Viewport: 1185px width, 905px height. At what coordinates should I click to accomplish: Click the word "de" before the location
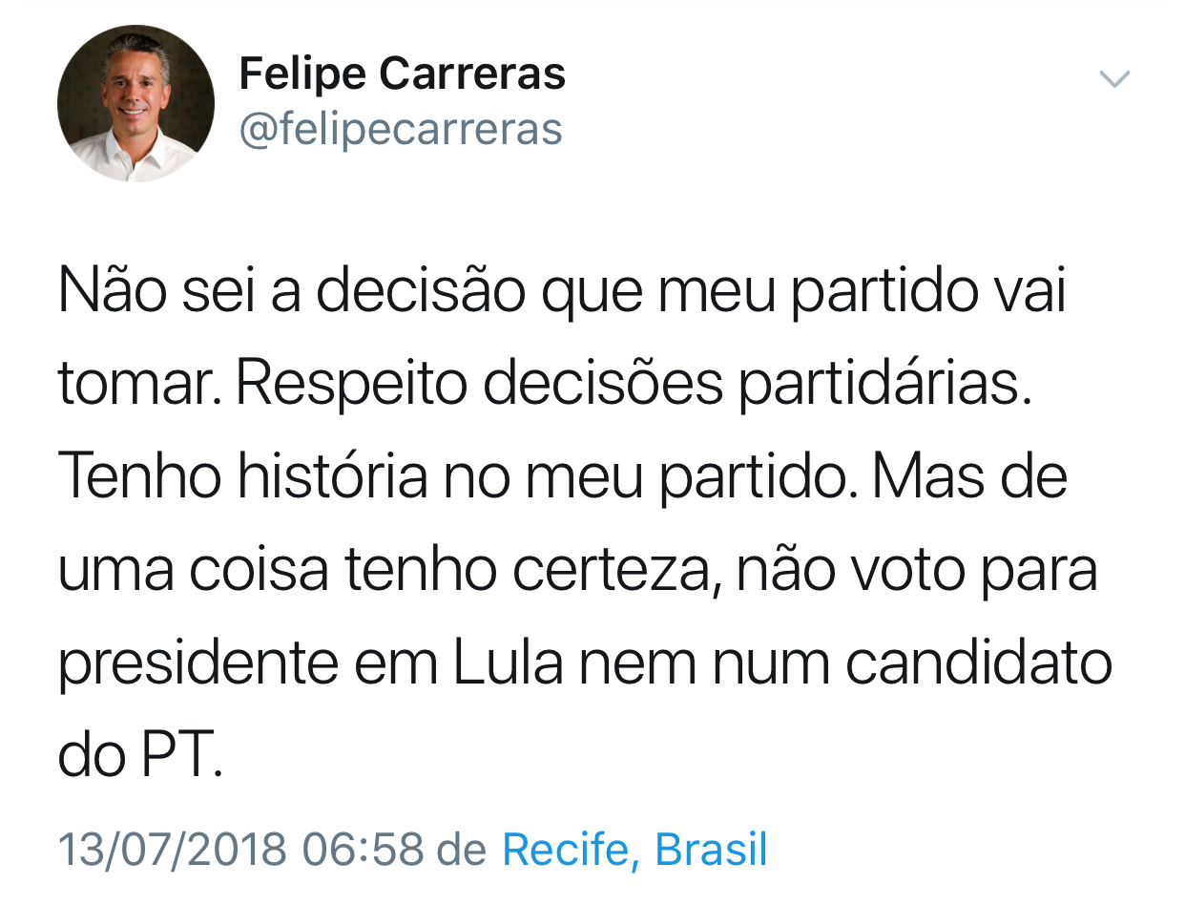pos(463,850)
